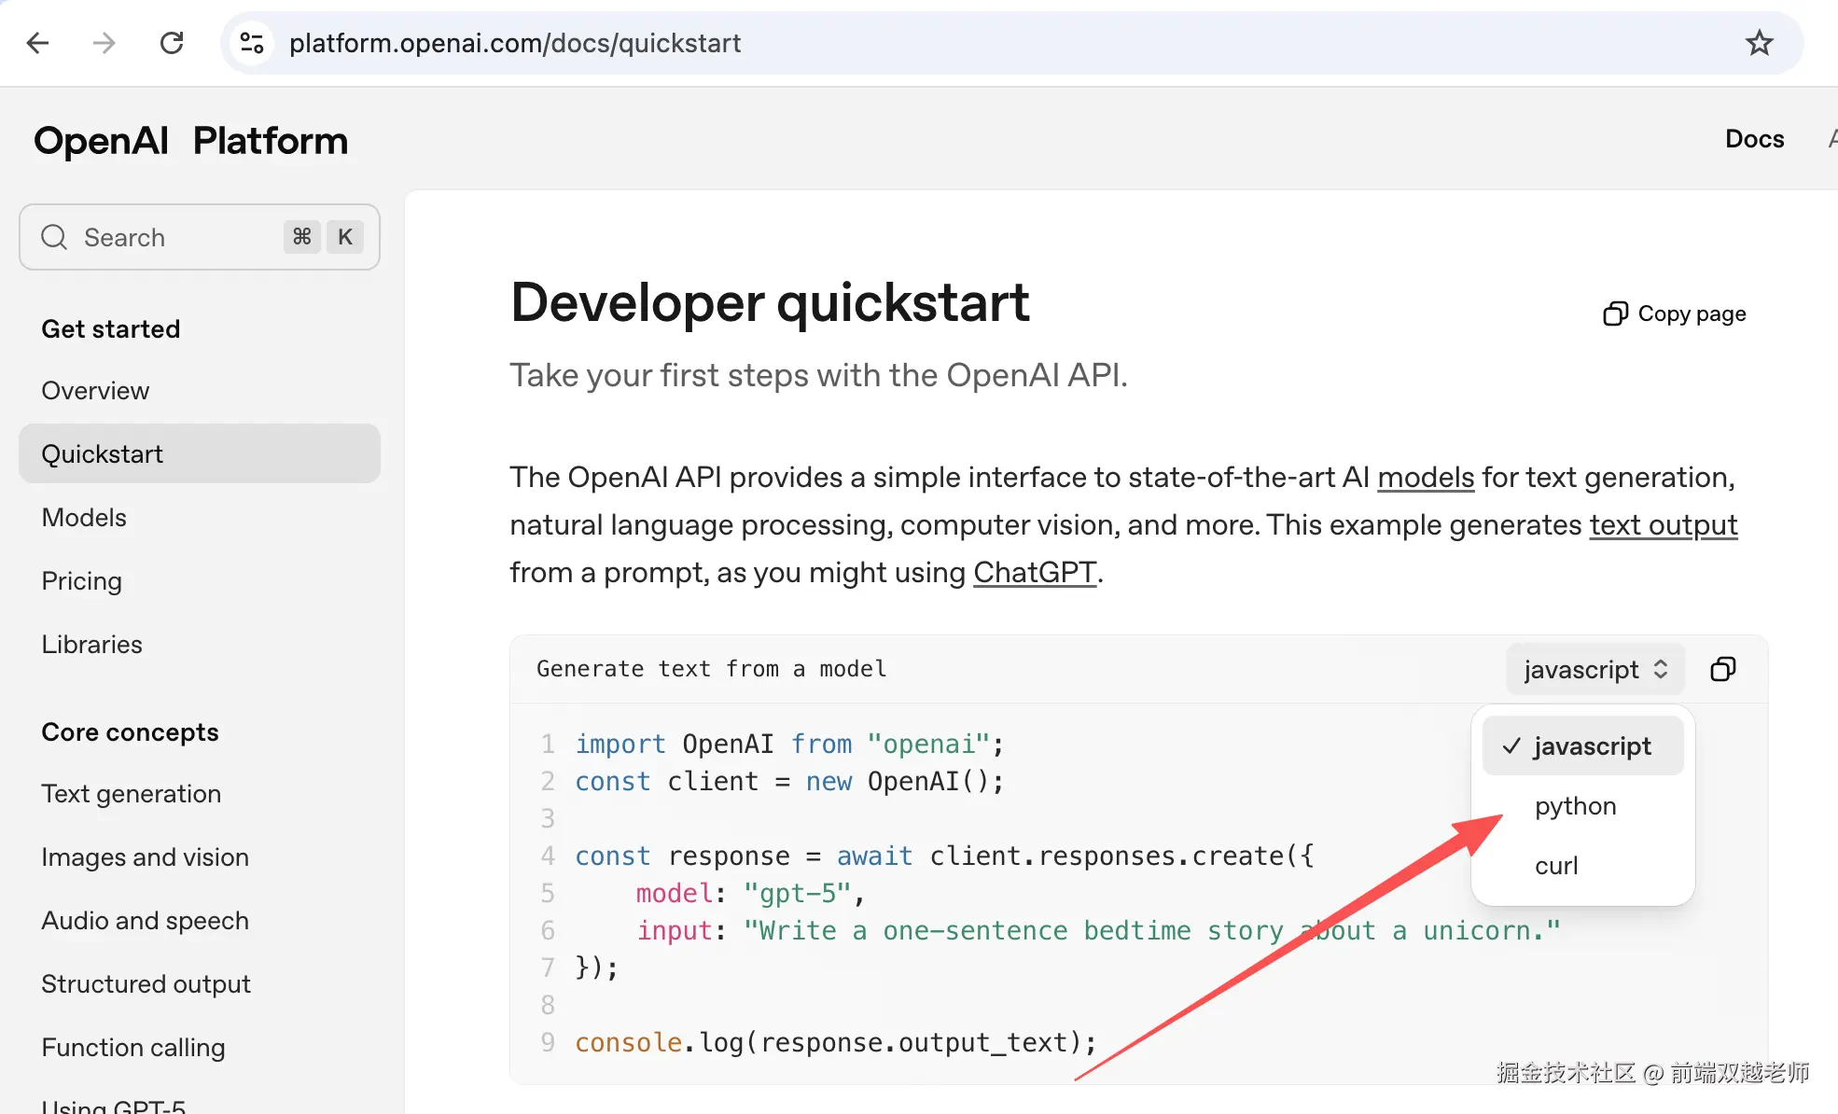The height and width of the screenshot is (1114, 1838).
Task: Click the browser forward arrow
Action: point(104,43)
